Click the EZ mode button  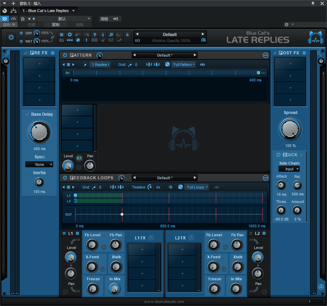[111, 40]
